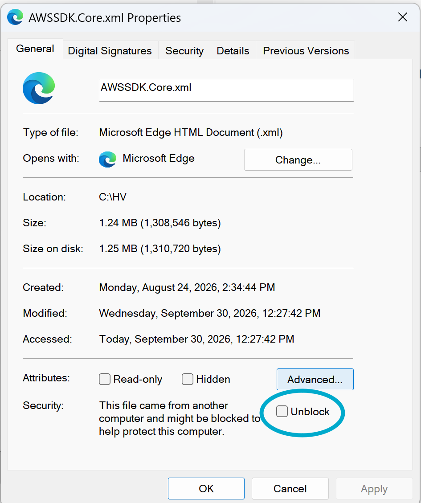Click the Change... button
This screenshot has height=503, width=421.
(298, 160)
